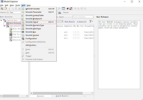Toggle the column view table toolbar icon
Image resolution: width=143 pixels, height=100 pixels.
tap(63, 9)
